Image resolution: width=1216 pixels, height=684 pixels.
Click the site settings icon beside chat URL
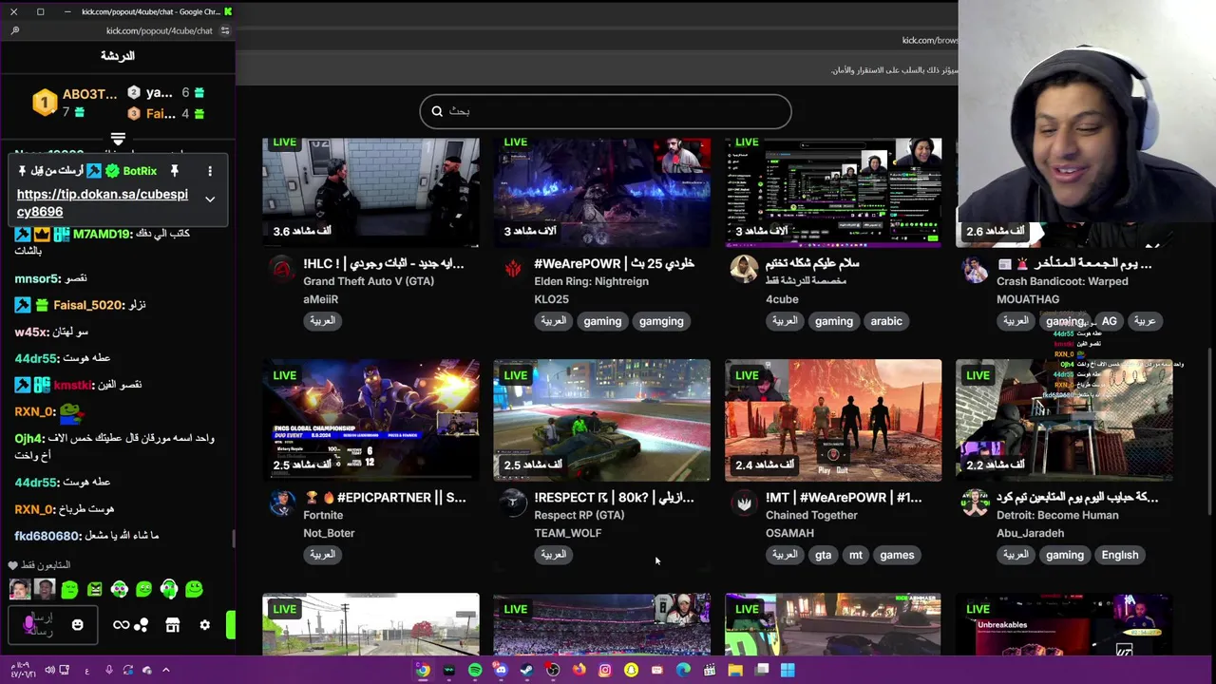225,30
